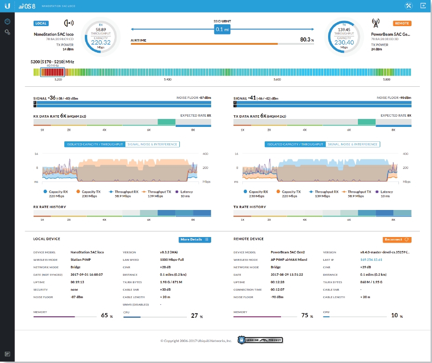Switch local chart to Signal, Noise & Interference
This screenshot has width=432, height=363.
click(x=152, y=144)
